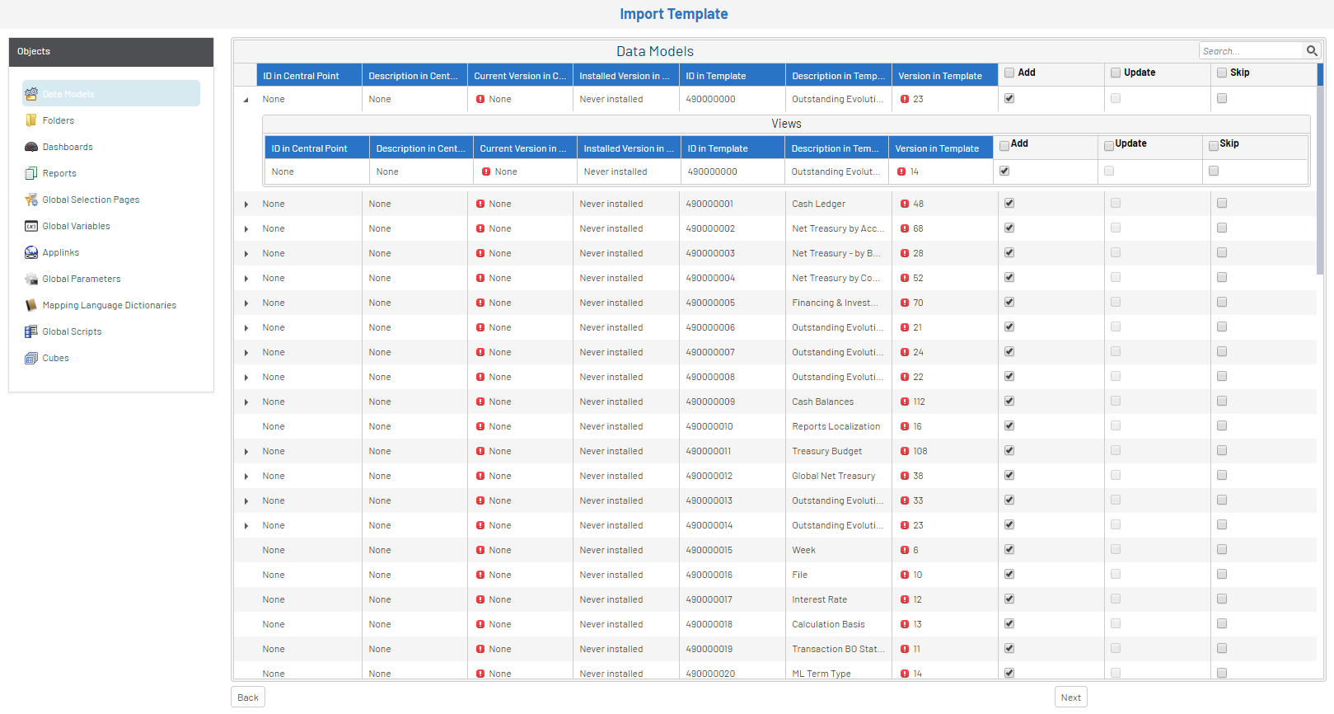Click the Reports icon in sidebar
This screenshot has height=714, width=1334.
pos(31,173)
